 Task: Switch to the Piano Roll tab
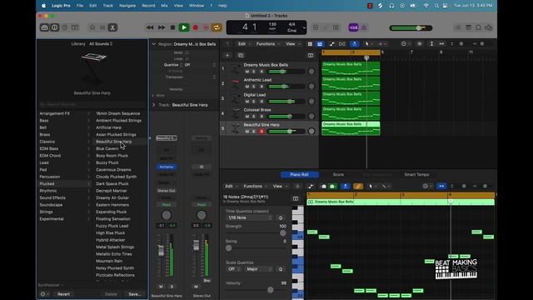(x=300, y=174)
